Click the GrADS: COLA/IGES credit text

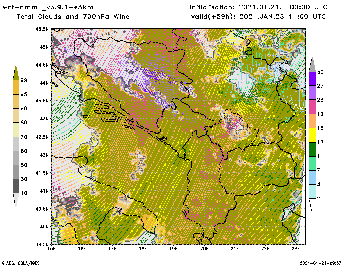(x=21, y=263)
